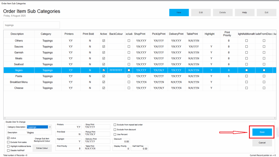Click the Print Bold column header
Screen dimensions: 279x157
(x=88, y=34)
